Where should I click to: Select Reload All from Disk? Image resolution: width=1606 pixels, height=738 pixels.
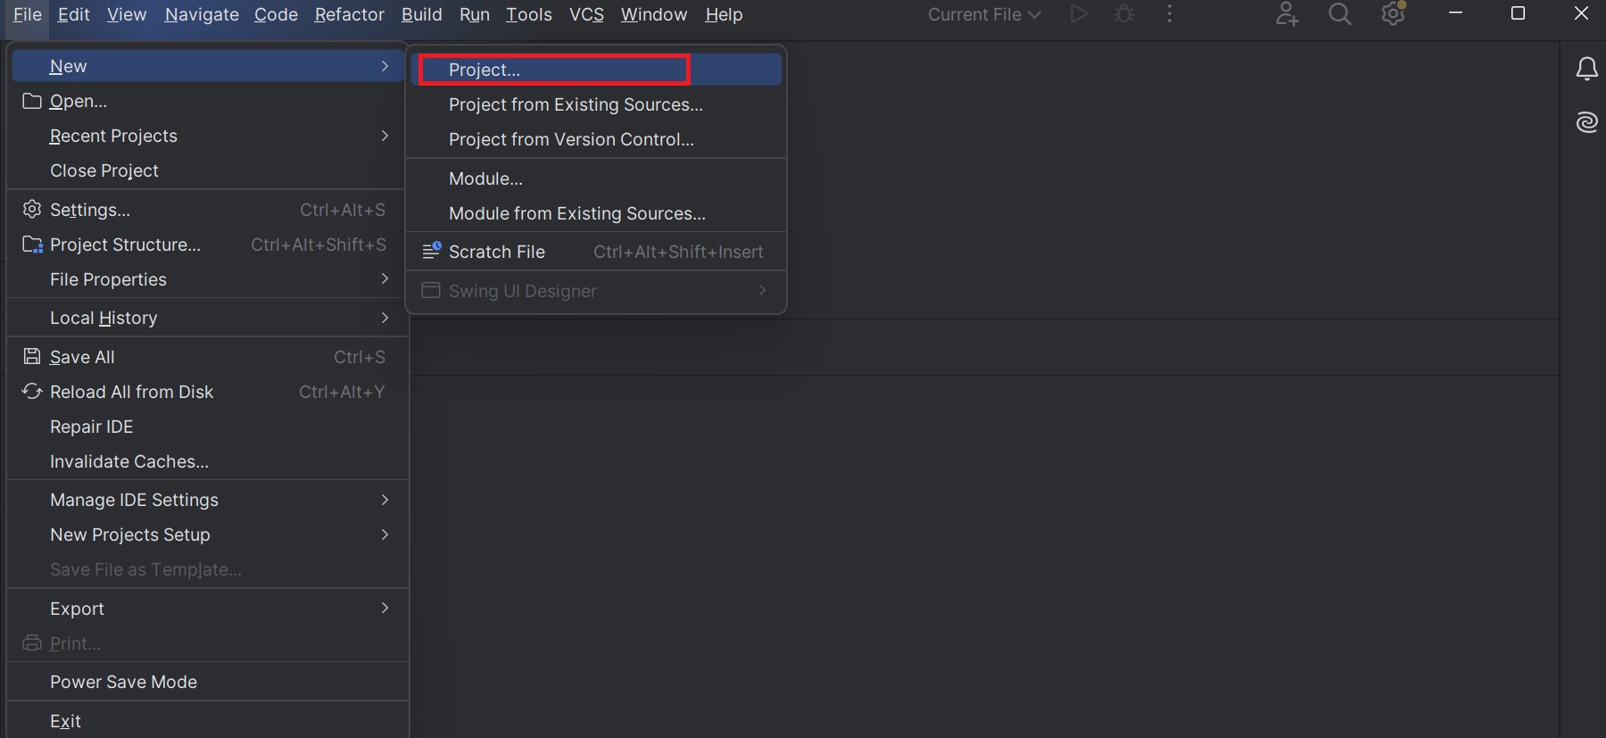[132, 392]
